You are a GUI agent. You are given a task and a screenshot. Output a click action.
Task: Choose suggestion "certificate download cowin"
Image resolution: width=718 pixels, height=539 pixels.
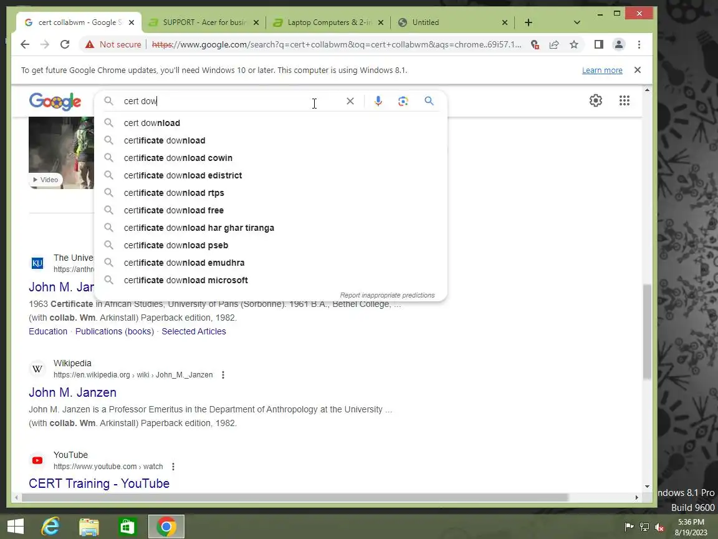coord(270,158)
